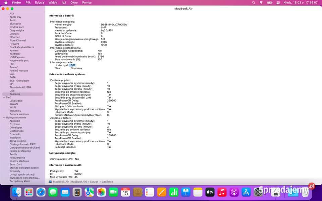Select Bluetooth in the sidebar
This screenshot has width=322, height=201.
coord(15,24)
